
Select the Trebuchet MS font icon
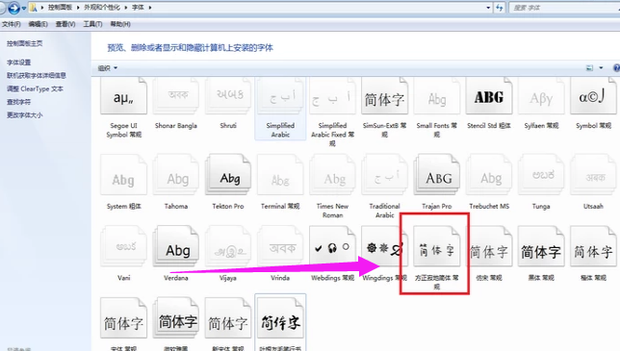pos(489,175)
